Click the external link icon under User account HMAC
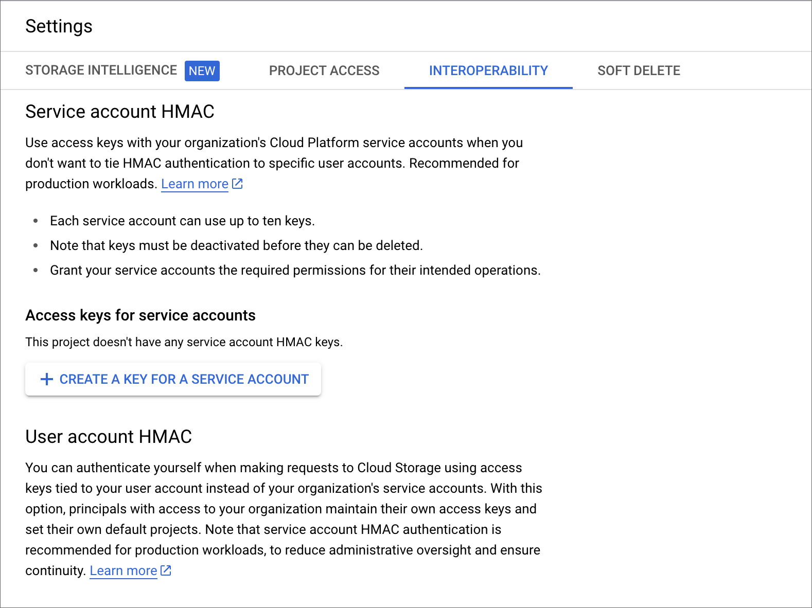The height and width of the screenshot is (608, 812). pos(166,570)
